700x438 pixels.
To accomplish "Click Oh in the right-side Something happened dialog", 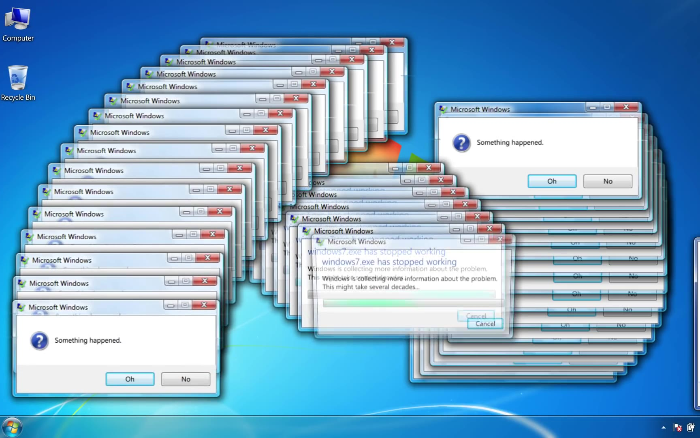I will pos(552,181).
